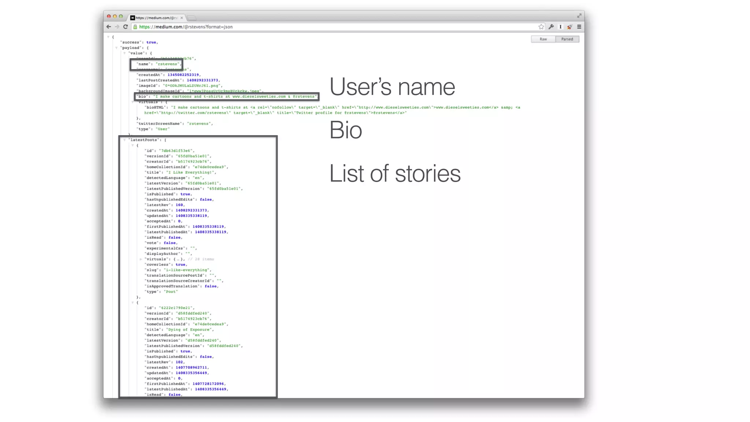
Task: Click the "success": true line
Action: tap(139, 42)
